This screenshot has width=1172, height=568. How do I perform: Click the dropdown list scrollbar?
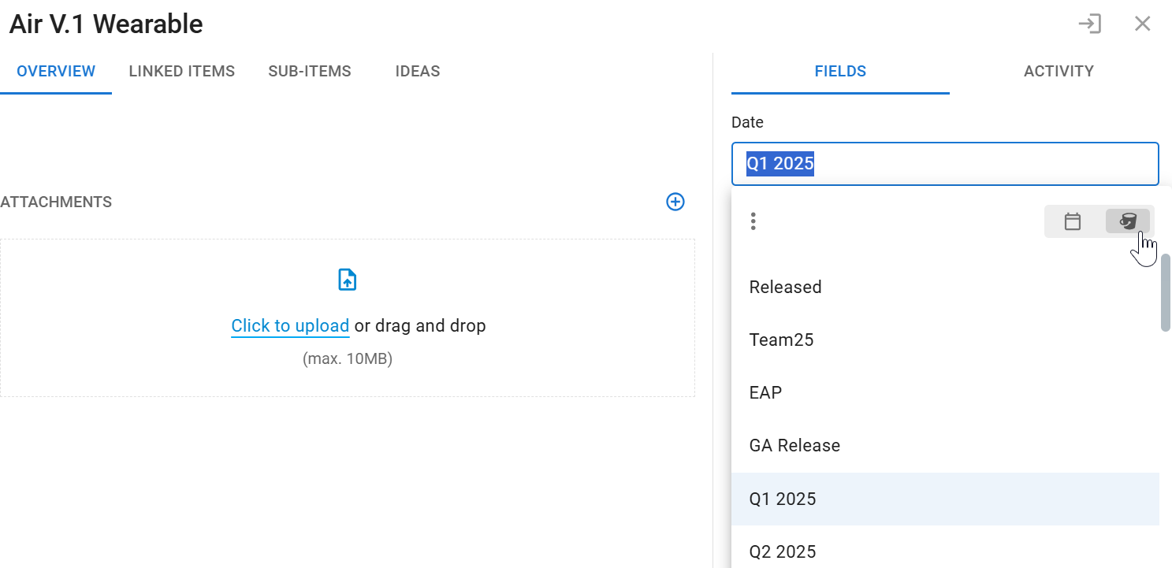[x=1166, y=292]
